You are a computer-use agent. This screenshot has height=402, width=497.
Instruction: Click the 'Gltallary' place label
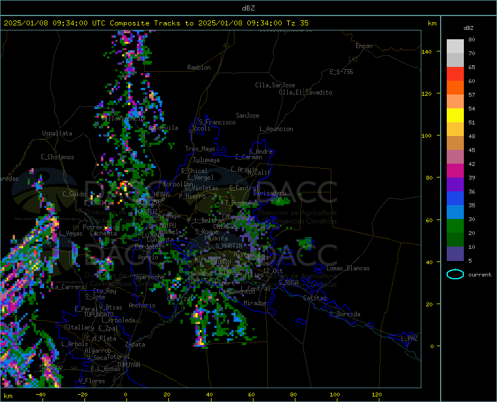(79, 327)
